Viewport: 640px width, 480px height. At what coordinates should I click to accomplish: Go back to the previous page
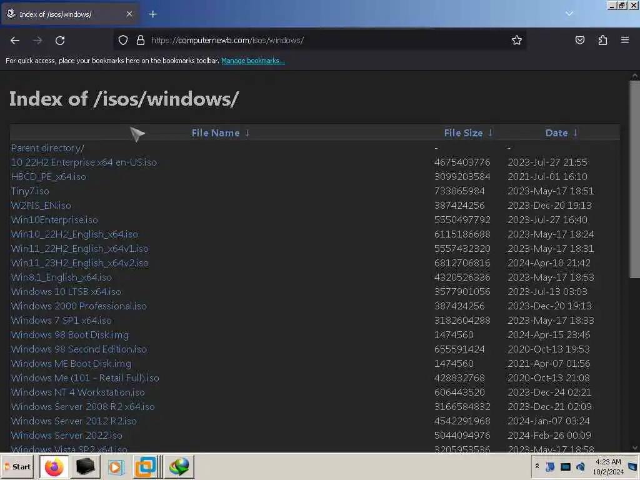[15, 41]
